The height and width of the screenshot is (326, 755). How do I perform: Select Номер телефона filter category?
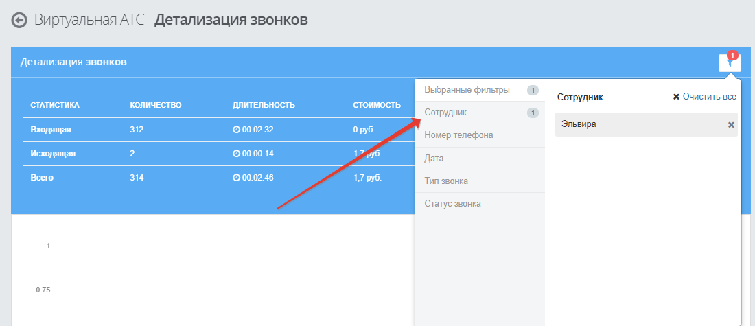pyautogui.click(x=480, y=135)
